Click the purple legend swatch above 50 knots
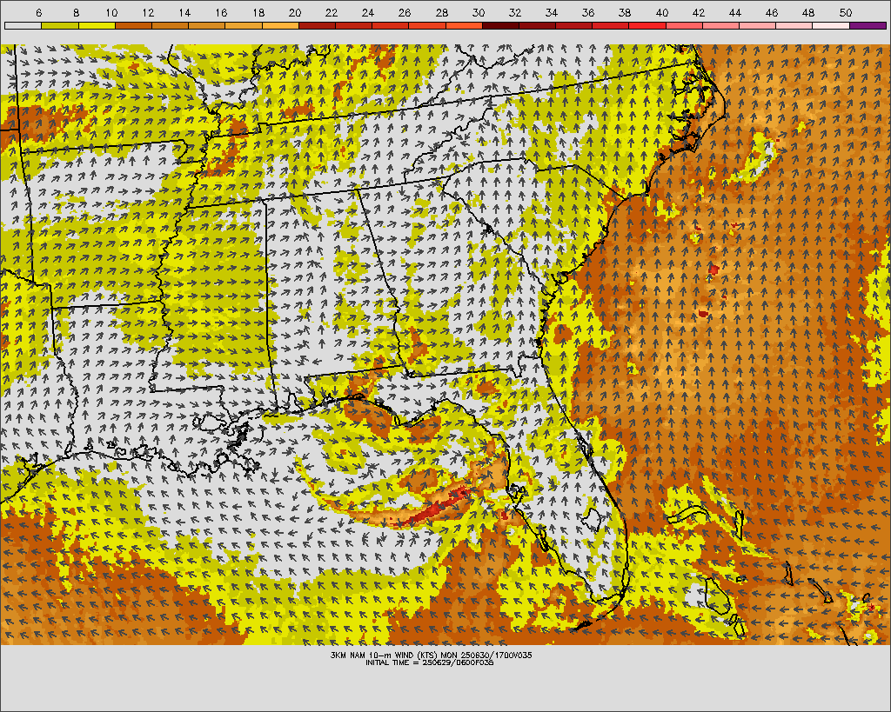The image size is (891, 712). 868,25
